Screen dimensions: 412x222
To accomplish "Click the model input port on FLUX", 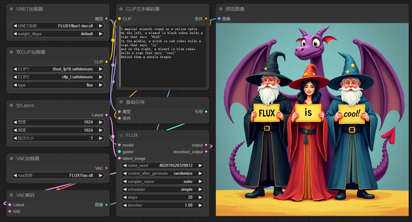I will [119, 145].
